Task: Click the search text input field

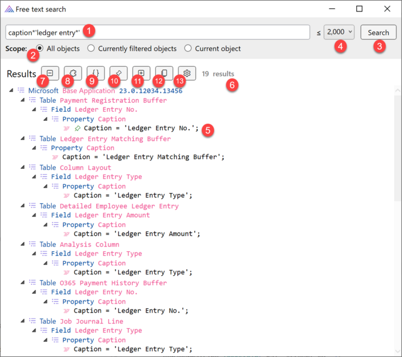Action: (x=157, y=32)
